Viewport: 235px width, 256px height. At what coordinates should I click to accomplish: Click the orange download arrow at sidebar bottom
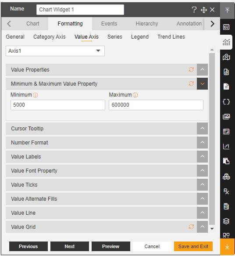point(228,247)
